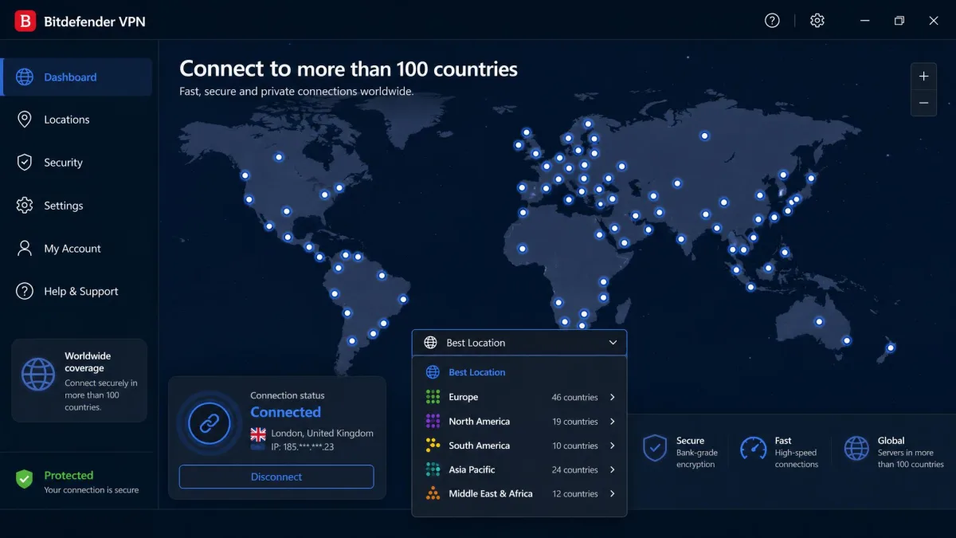Select Asia Pacific region entry
This screenshot has height=538, width=956.
tap(519, 469)
